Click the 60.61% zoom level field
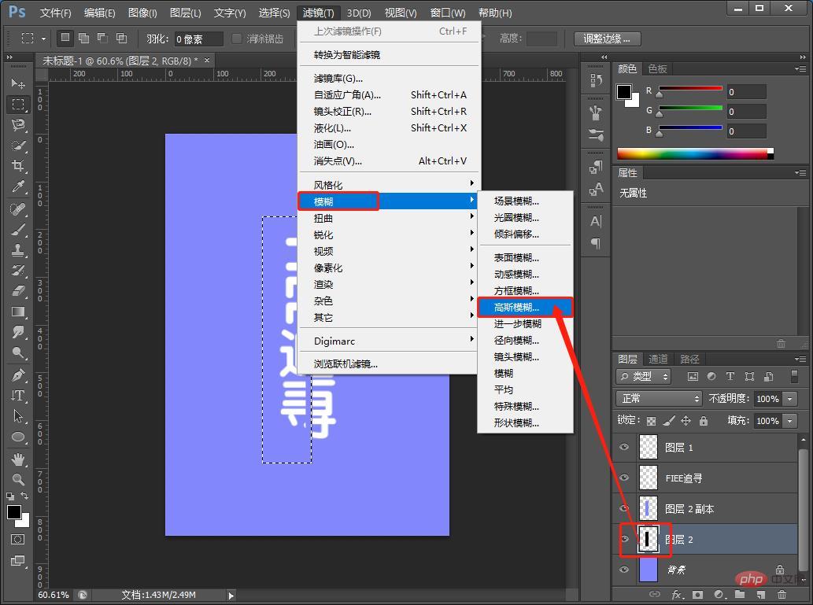Viewport: 813px width, 605px height. tap(53, 595)
